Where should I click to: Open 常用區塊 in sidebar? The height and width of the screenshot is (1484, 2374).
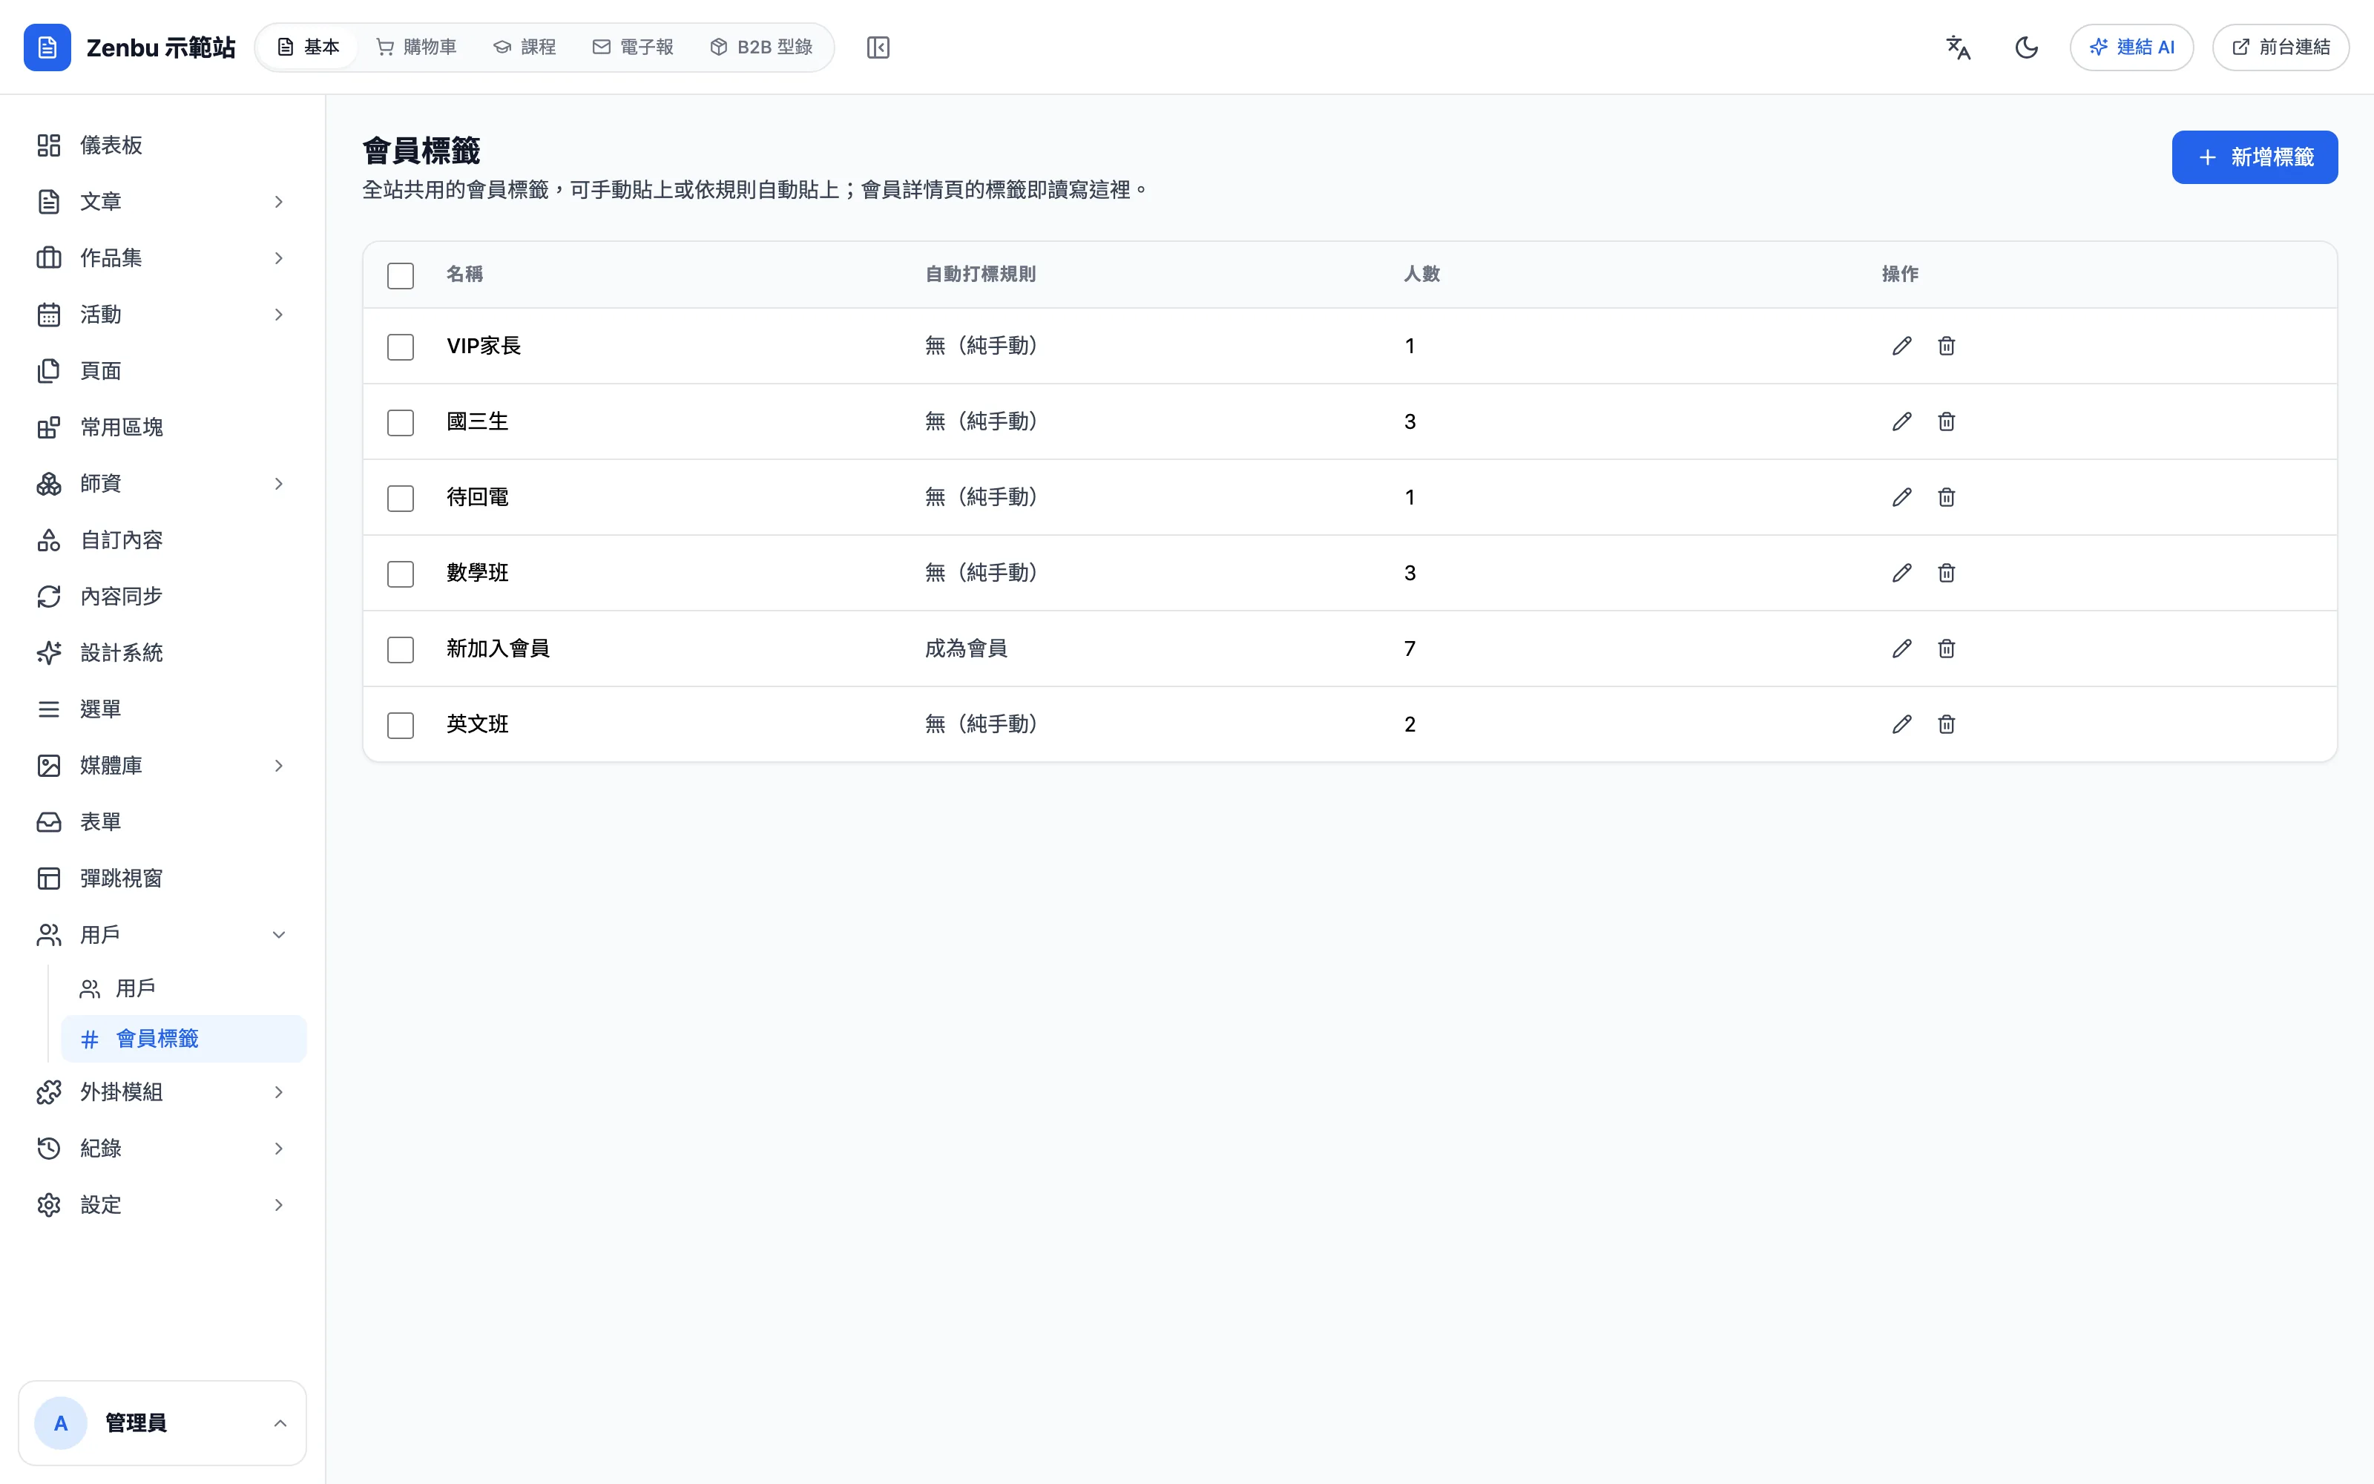[x=163, y=427]
